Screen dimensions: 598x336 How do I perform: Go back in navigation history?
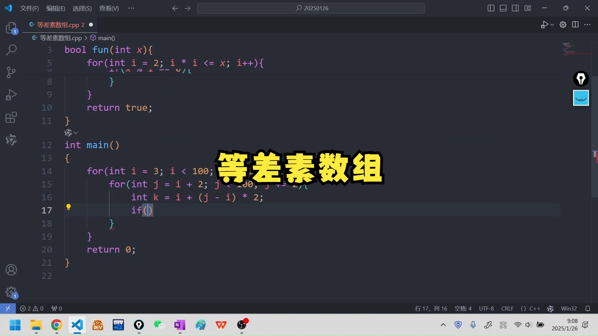click(x=175, y=8)
